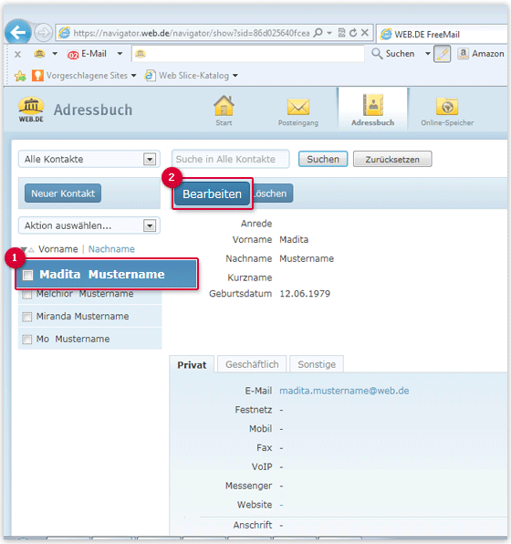
Task: Select contact Mo Mustername
Action: (73, 339)
